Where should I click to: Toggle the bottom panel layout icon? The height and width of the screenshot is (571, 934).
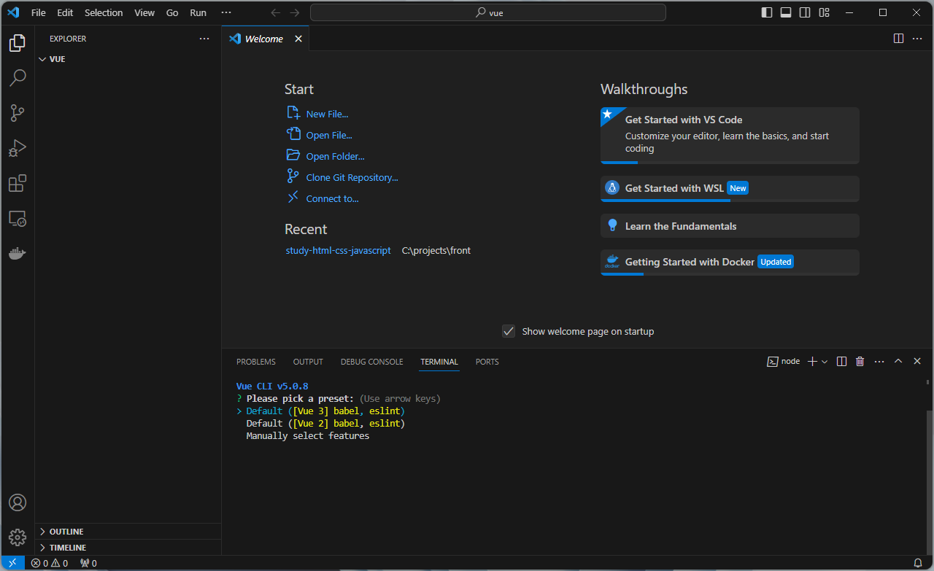click(x=786, y=12)
